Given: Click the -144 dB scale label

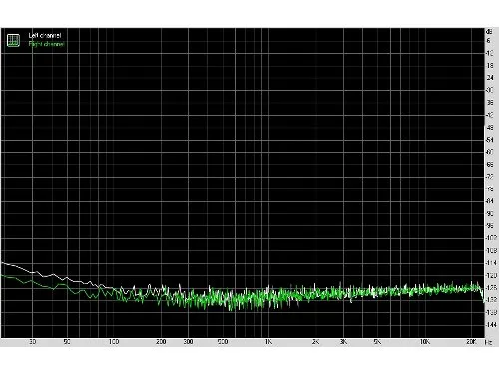Looking at the screenshot, I should [x=491, y=325].
